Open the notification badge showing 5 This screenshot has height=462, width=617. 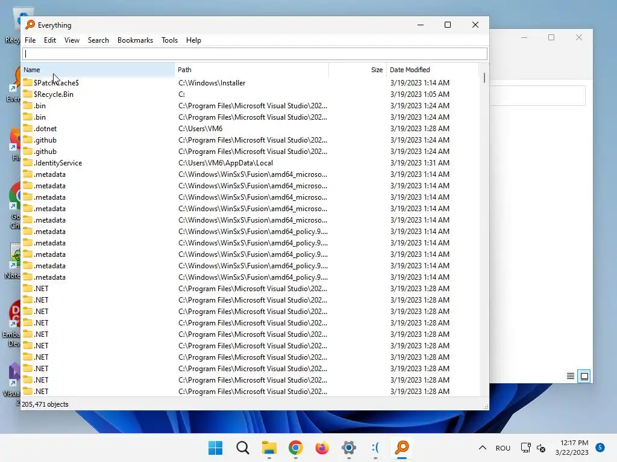click(600, 448)
